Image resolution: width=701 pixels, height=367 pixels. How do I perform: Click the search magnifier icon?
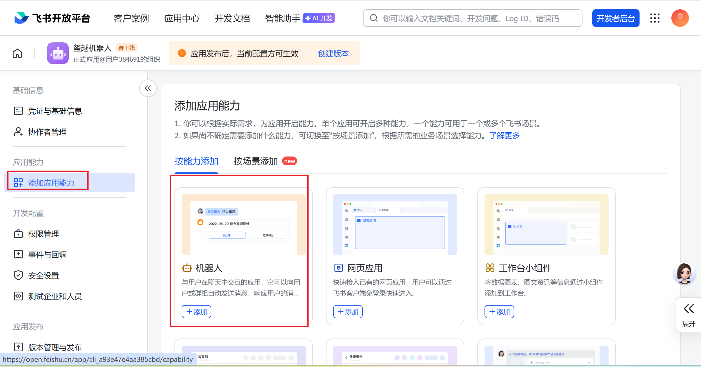point(374,18)
